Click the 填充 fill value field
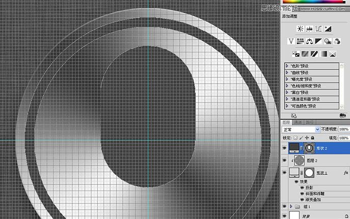This screenshot has width=350, height=219. [x=344, y=138]
